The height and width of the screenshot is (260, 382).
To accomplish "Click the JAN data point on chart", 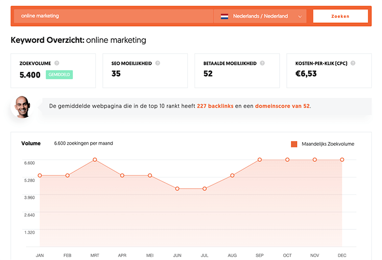I will click(40, 175).
